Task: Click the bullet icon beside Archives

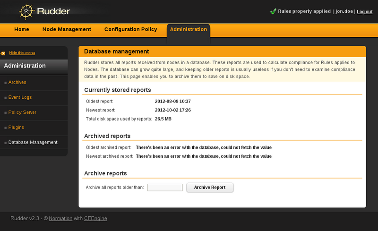Action: pyautogui.click(x=5, y=83)
